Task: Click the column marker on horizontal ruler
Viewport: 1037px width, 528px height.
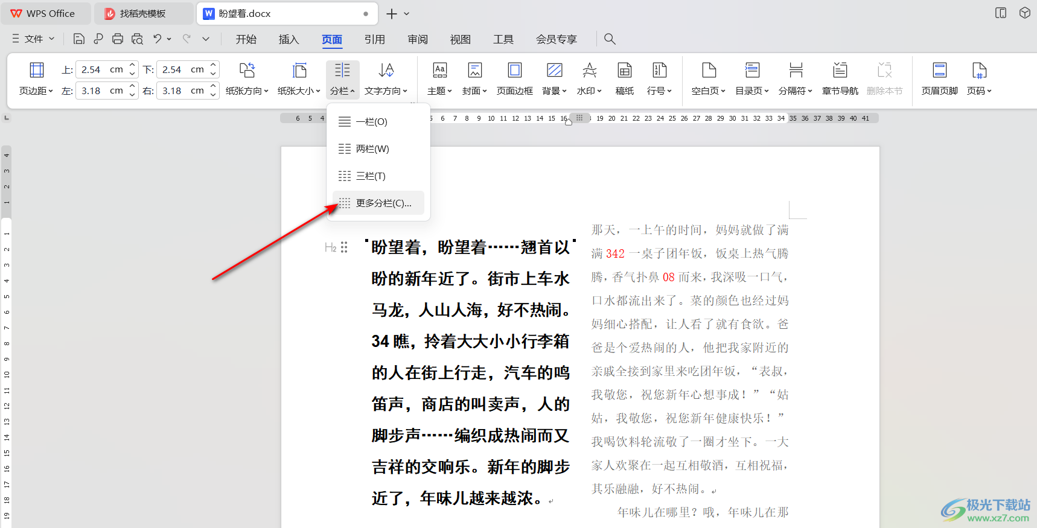Action: pos(579,118)
